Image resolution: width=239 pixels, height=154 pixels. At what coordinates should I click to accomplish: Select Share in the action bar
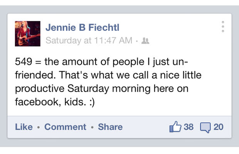click(x=110, y=127)
